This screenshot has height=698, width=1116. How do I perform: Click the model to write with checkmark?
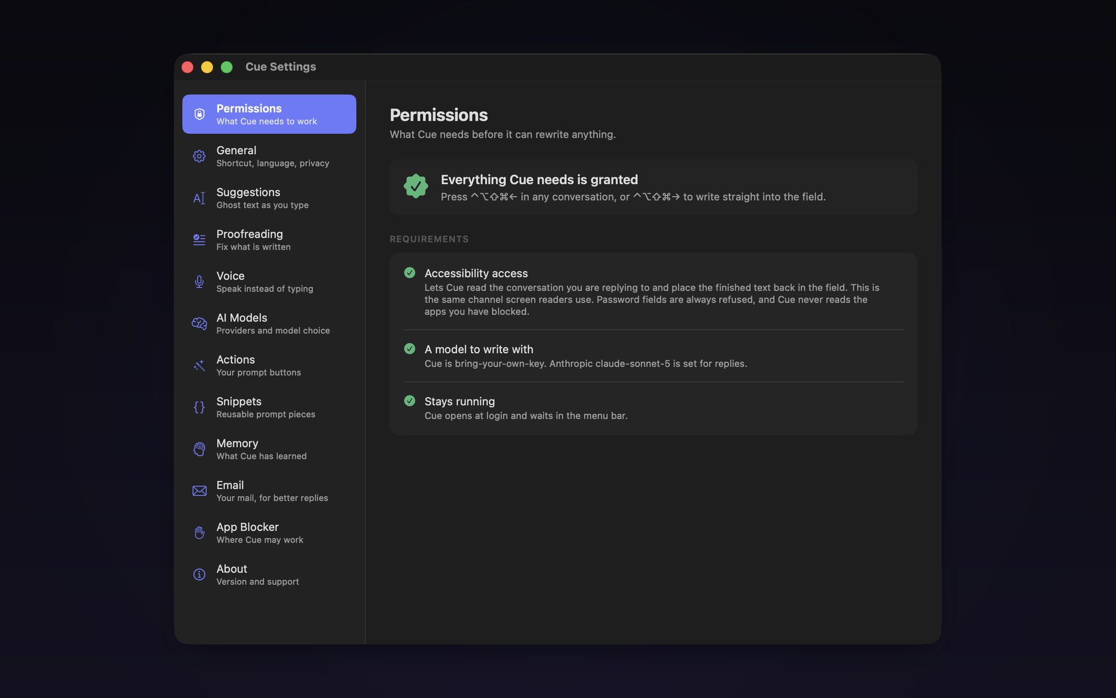pos(410,349)
